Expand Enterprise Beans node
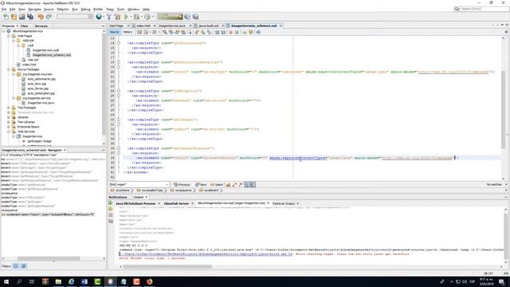This screenshot has height=287, width=510. (9, 127)
